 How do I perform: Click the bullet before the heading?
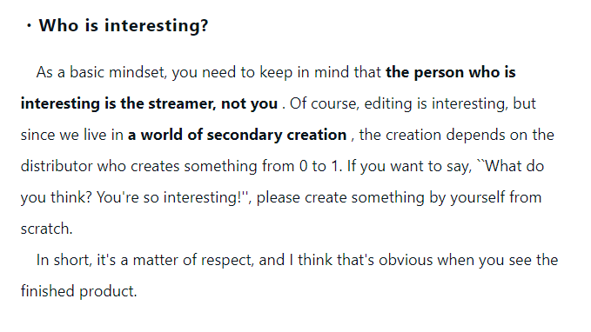point(29,25)
